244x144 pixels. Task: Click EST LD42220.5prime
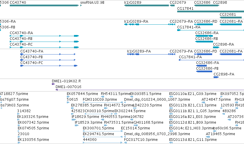[x=134, y=108]
